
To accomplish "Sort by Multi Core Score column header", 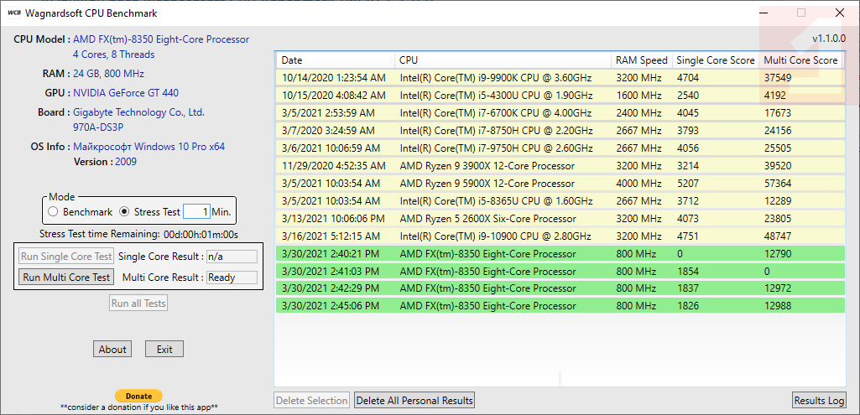I will point(800,60).
